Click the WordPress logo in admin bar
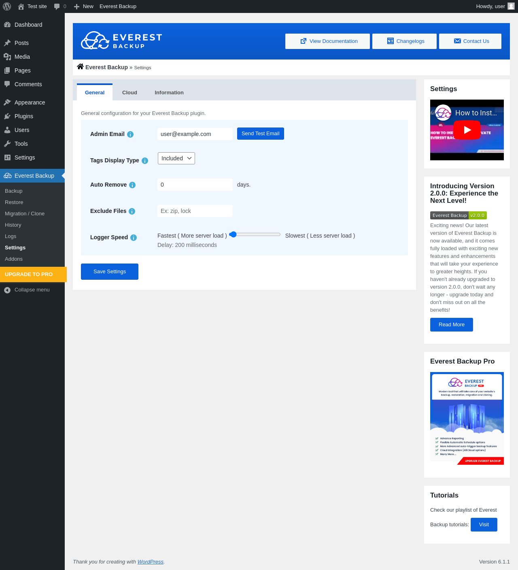 coord(7,6)
